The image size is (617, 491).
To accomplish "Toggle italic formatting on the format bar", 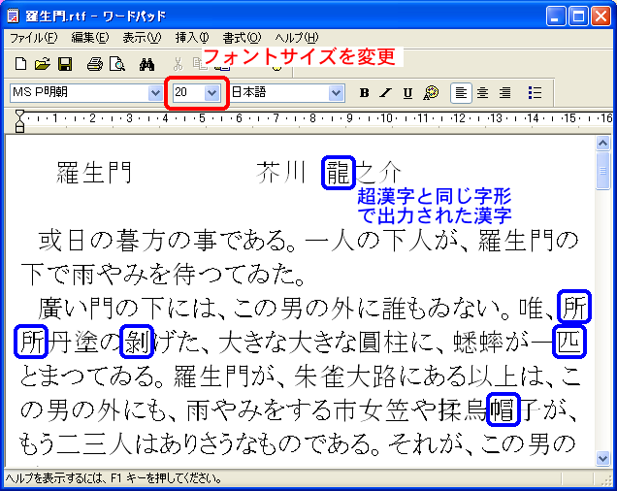I will (386, 93).
